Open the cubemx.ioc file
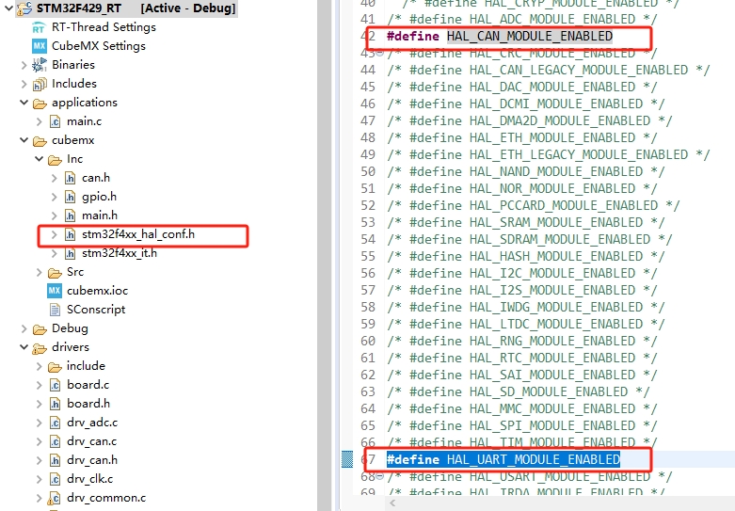This screenshot has height=511, width=735. pyautogui.click(x=97, y=291)
